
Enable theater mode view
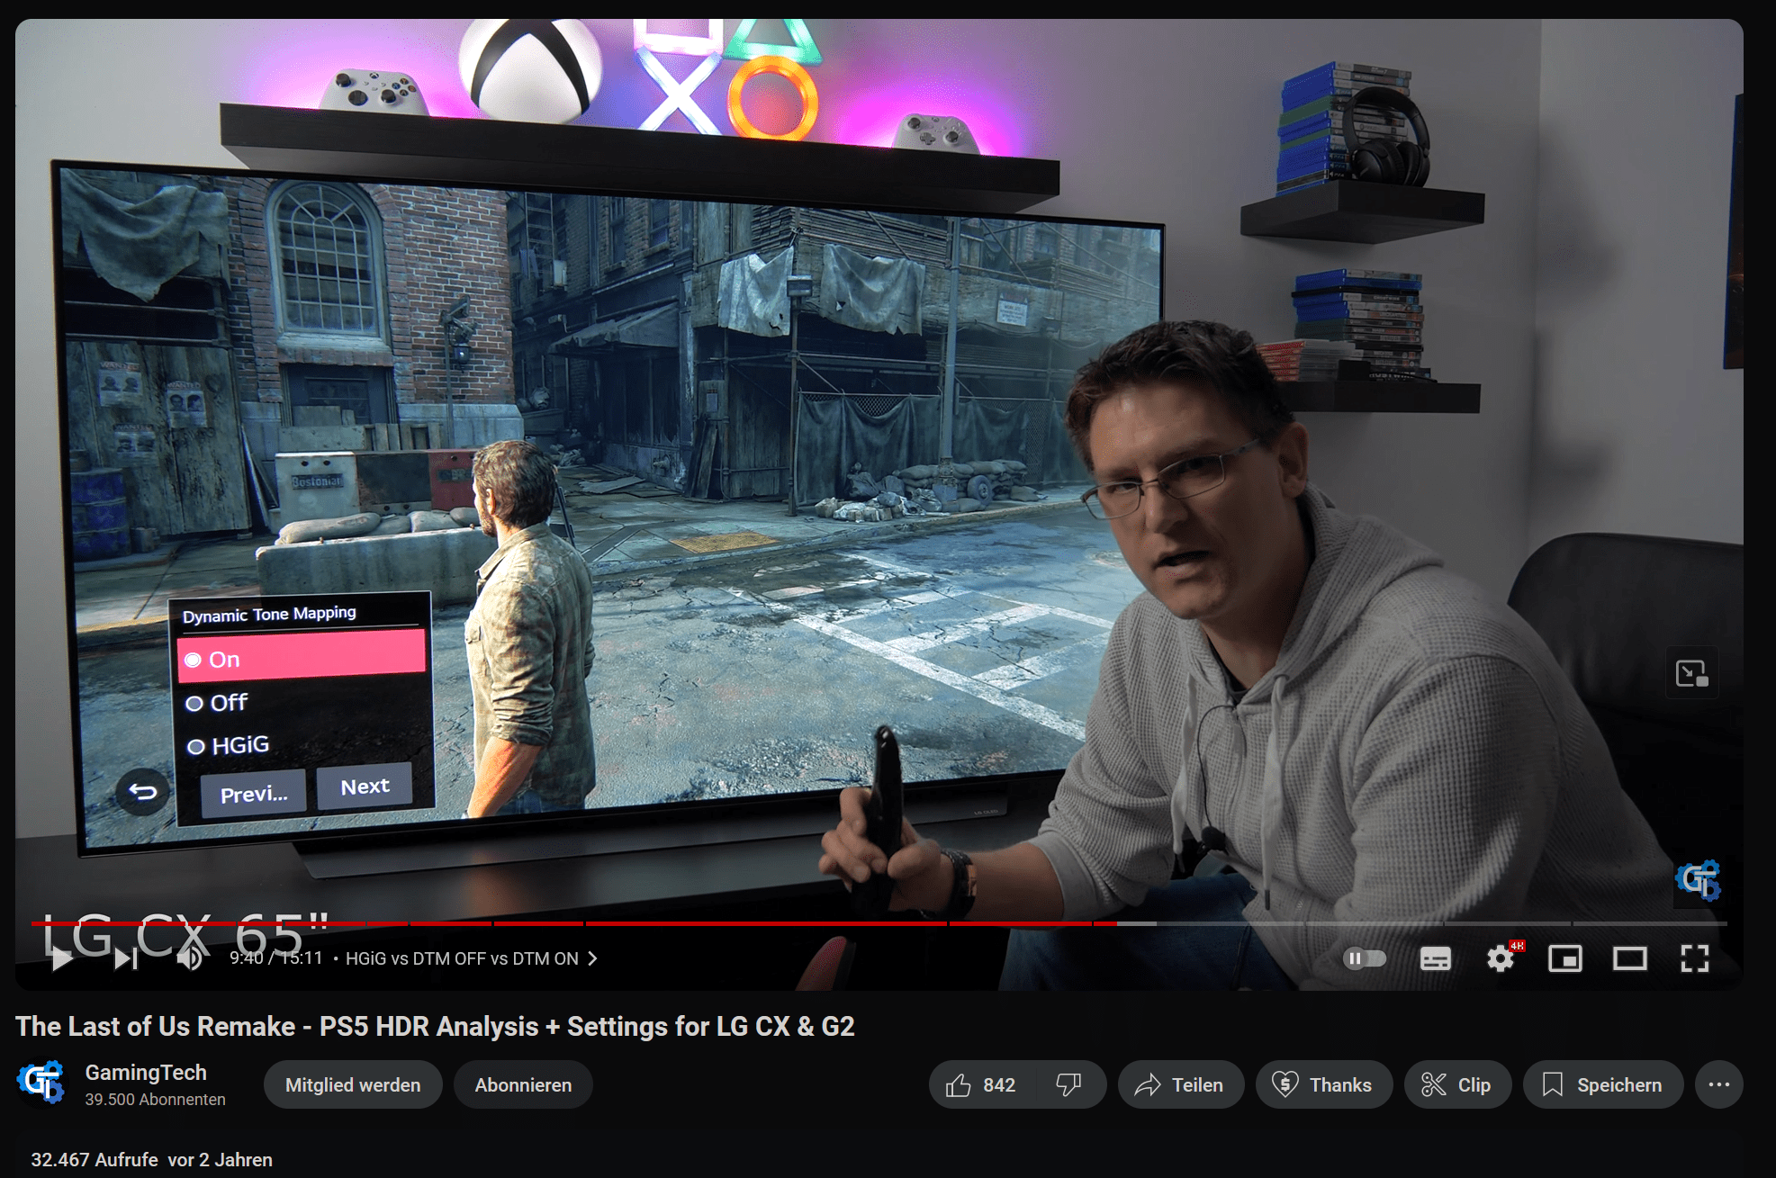coord(1629,959)
